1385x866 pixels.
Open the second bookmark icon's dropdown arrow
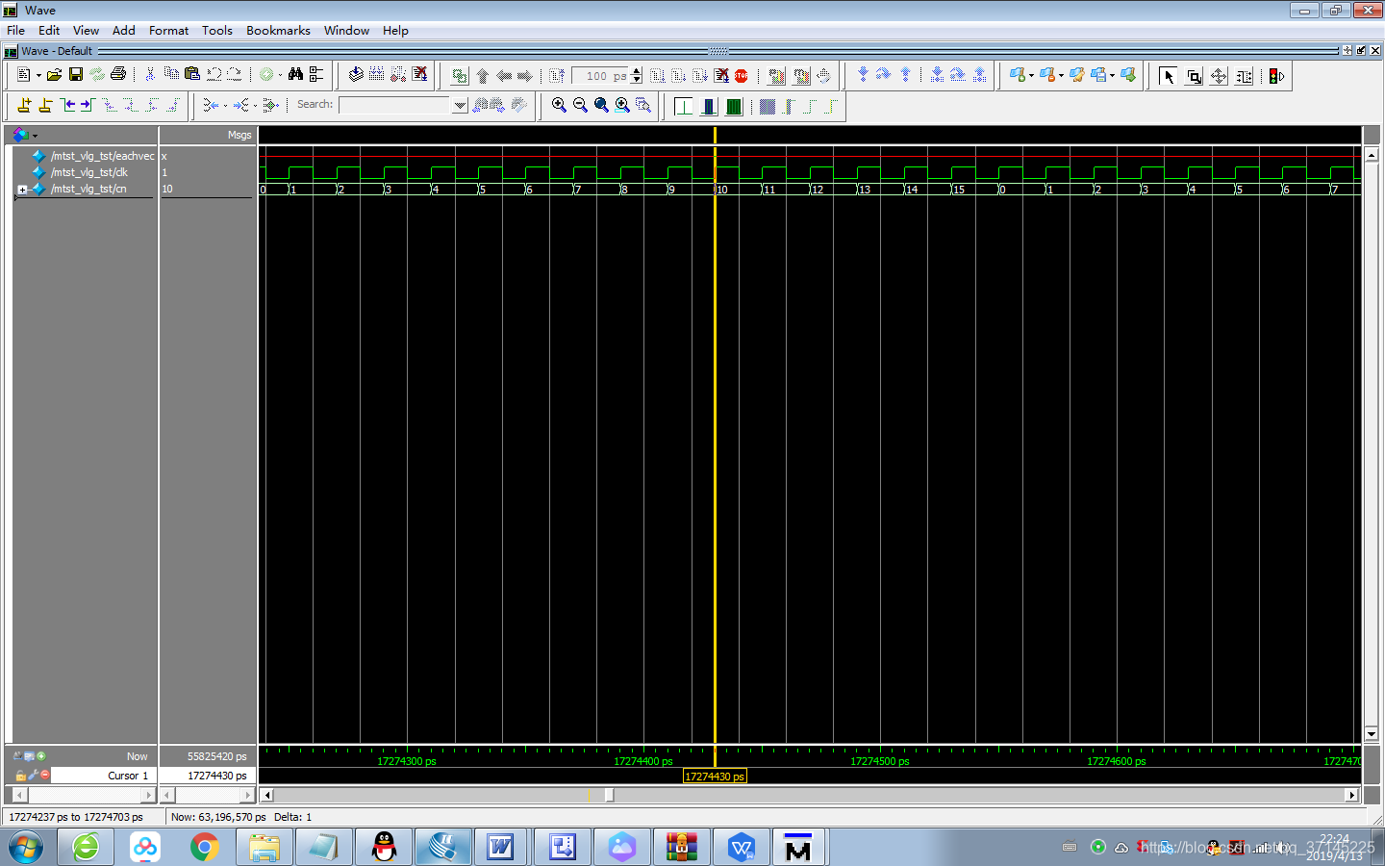[1061, 75]
